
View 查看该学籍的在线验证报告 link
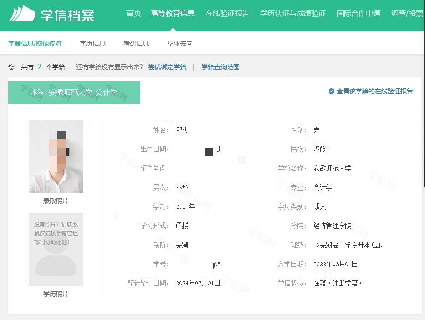374,92
